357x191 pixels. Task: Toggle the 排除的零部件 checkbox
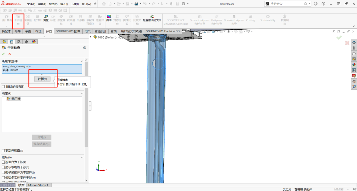coord(3,86)
